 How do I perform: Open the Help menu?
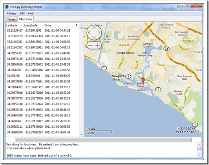click(31, 13)
